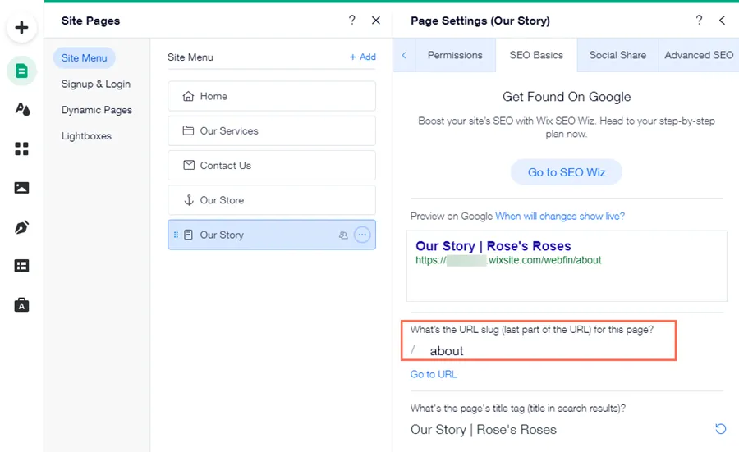The image size is (739, 452).
Task: Open 'When will changes show live?' link
Action: point(560,216)
